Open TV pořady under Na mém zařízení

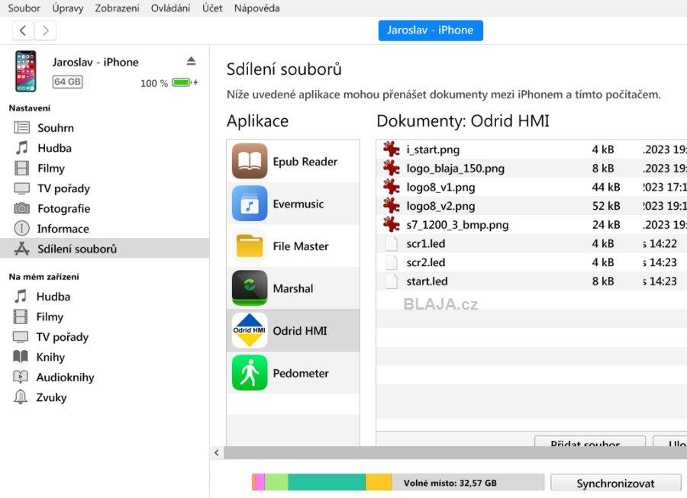pyautogui.click(x=105, y=337)
